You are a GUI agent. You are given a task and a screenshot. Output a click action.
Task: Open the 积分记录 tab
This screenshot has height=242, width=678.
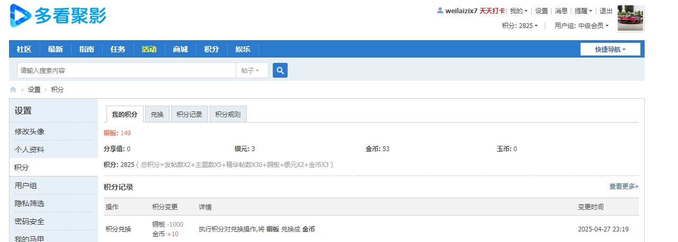pyautogui.click(x=189, y=115)
